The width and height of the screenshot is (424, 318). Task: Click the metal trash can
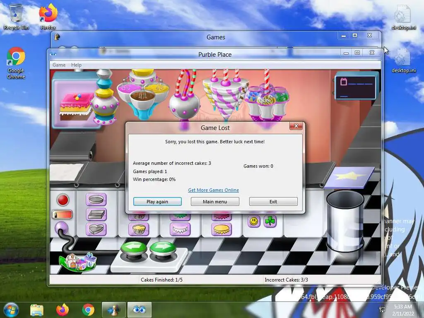click(345, 221)
